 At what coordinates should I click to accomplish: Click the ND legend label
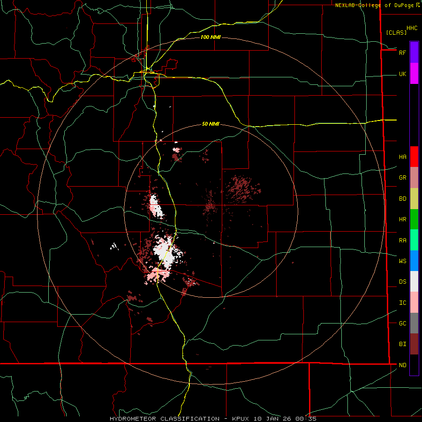tap(402, 365)
